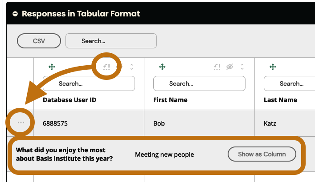The height and width of the screenshot is (182, 315).
Task: Click the main table search field
Action: (111, 41)
